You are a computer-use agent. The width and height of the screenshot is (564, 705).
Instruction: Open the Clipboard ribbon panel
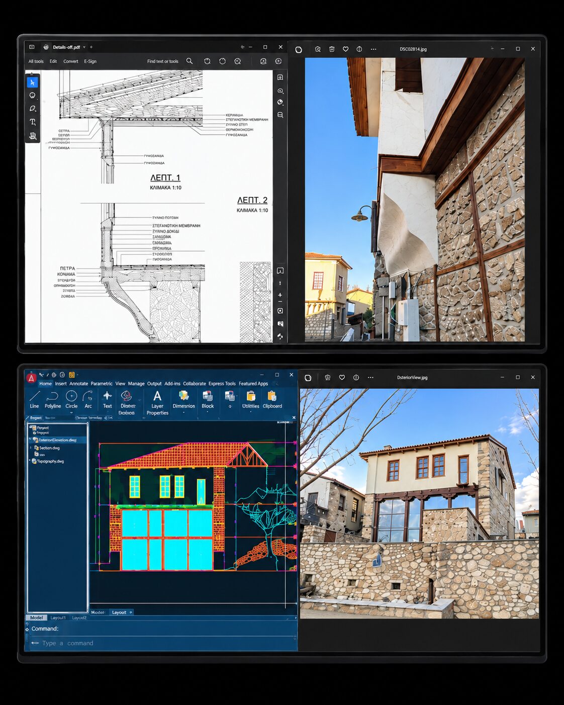coord(272,400)
